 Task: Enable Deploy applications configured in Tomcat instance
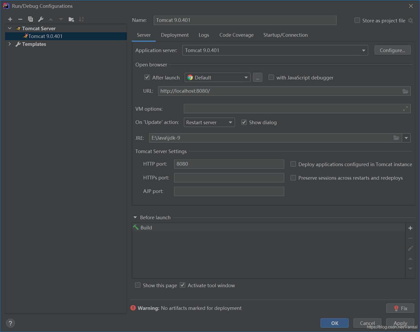pyautogui.click(x=293, y=164)
